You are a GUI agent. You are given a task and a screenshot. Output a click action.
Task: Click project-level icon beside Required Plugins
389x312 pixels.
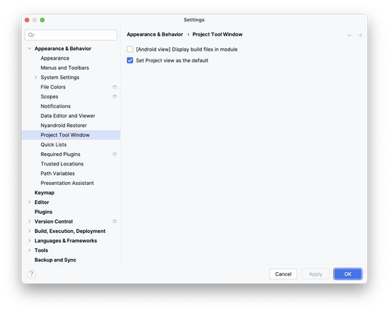115,154
